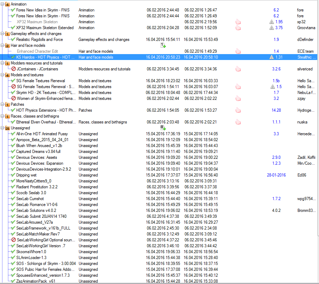Open version link 28-01-2016 for Dripping wet

click(276, 175)
